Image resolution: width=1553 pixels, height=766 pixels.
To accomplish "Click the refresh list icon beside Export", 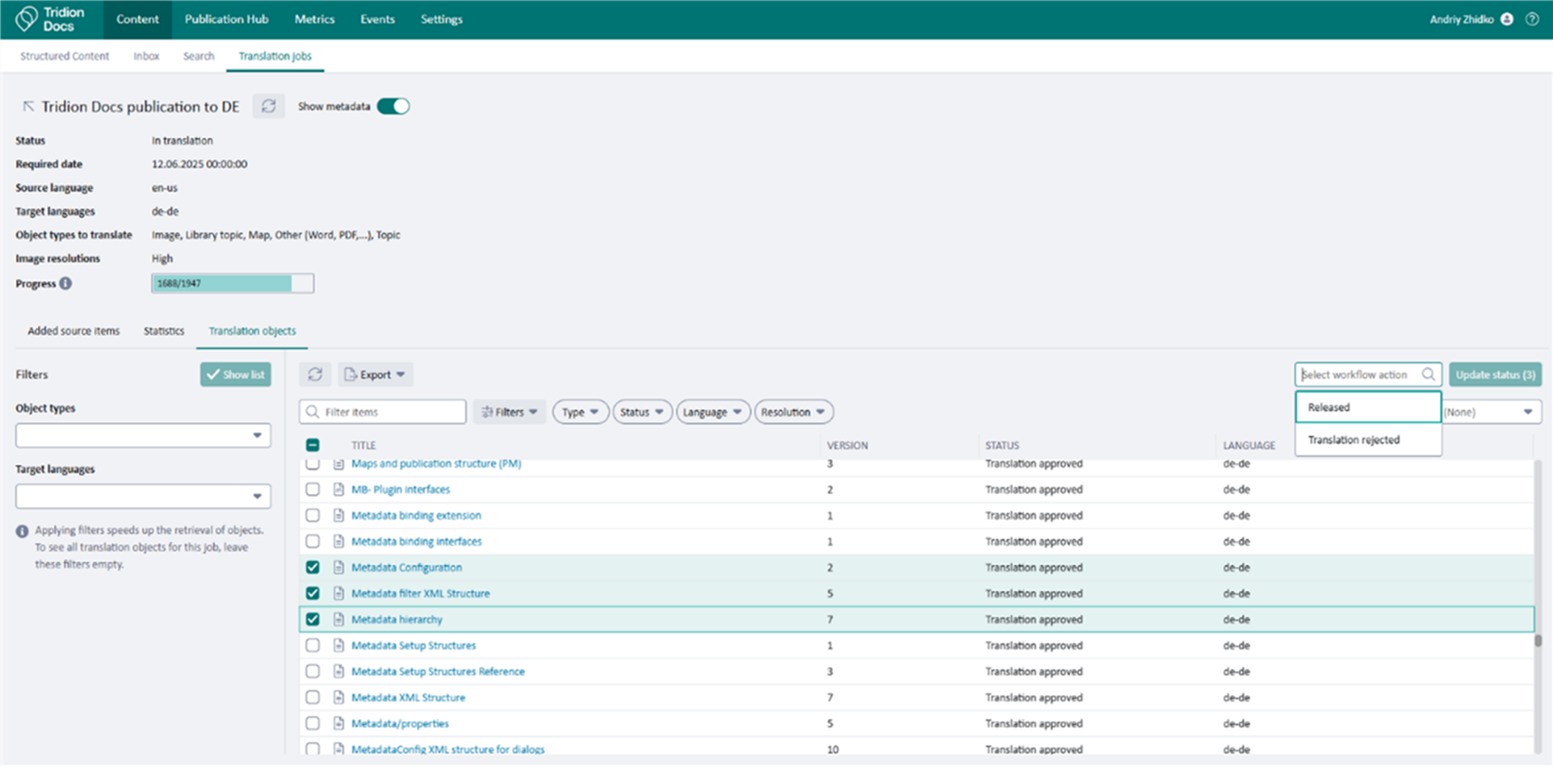I will pos(315,374).
